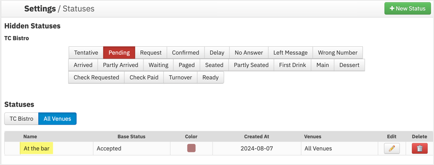Toggle the Pending hidden status

[119, 53]
